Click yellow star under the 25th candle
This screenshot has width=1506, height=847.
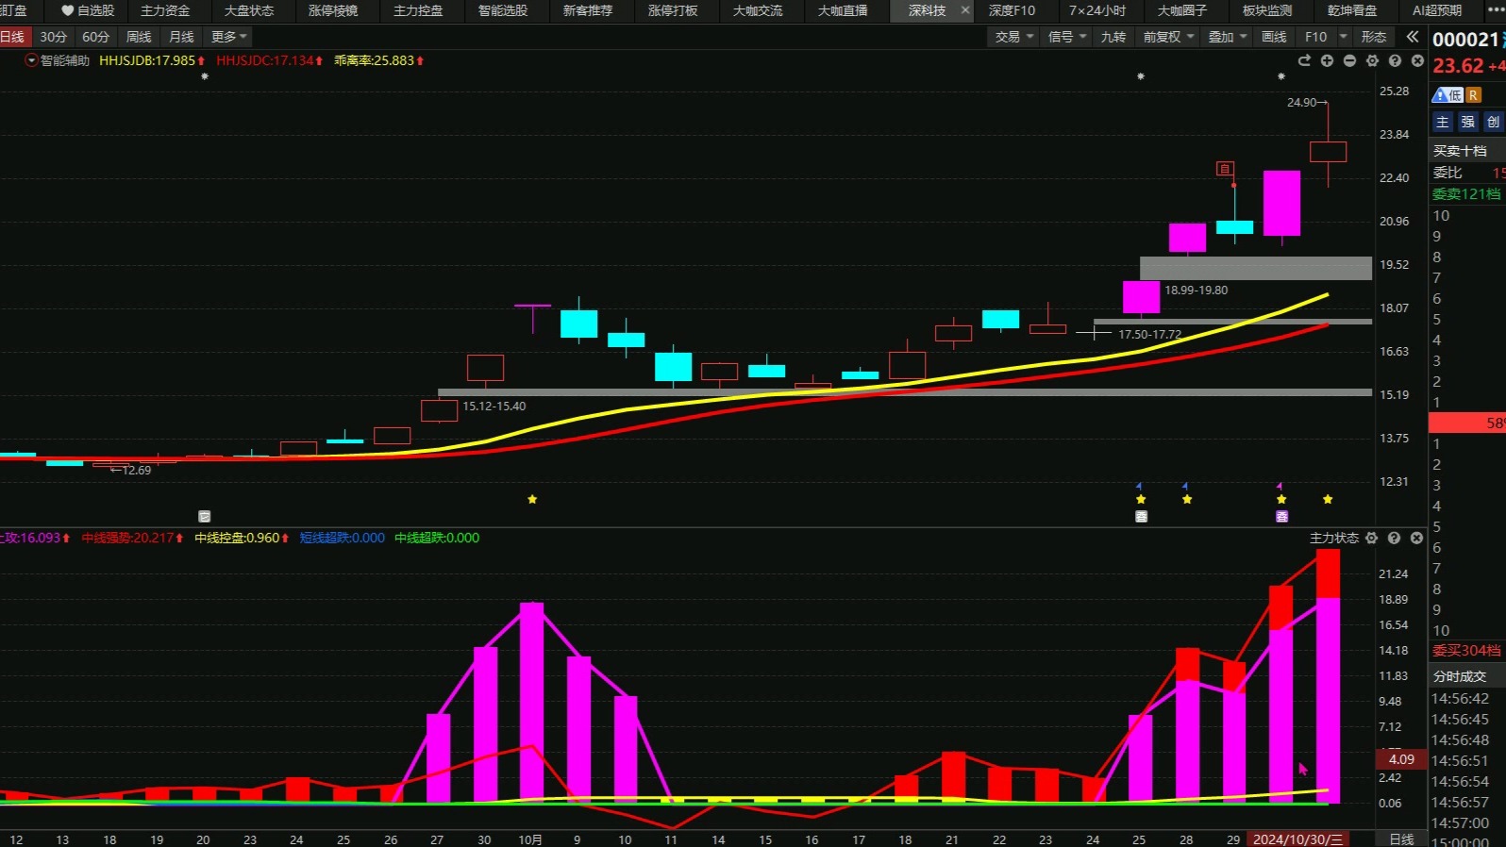tap(1141, 499)
